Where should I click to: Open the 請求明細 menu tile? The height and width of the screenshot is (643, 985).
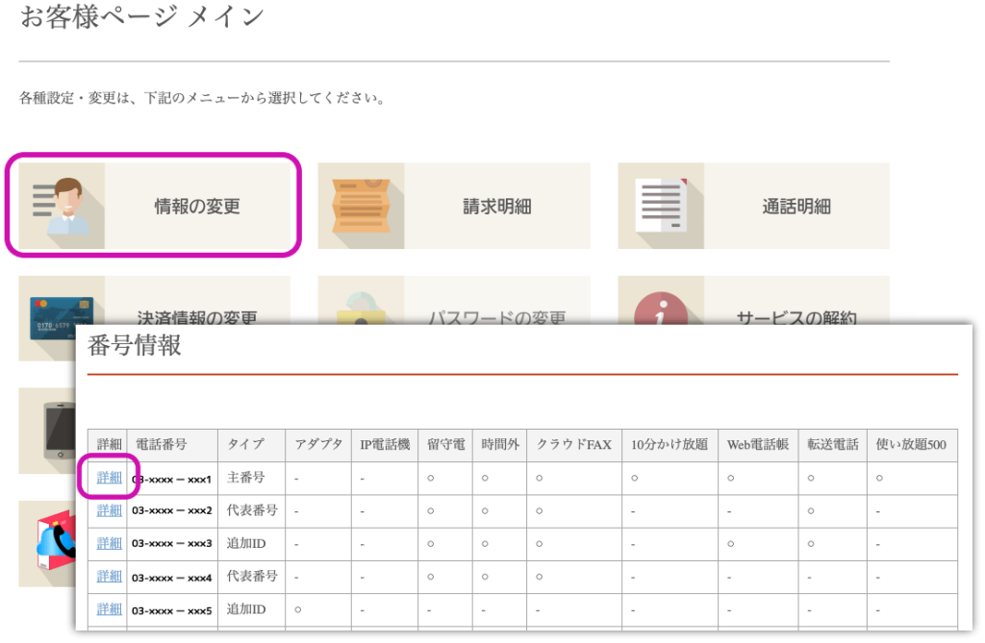point(454,206)
